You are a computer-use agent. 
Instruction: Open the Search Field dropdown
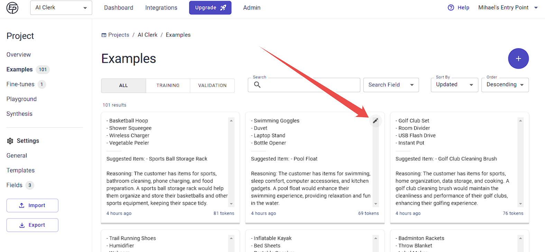point(391,85)
